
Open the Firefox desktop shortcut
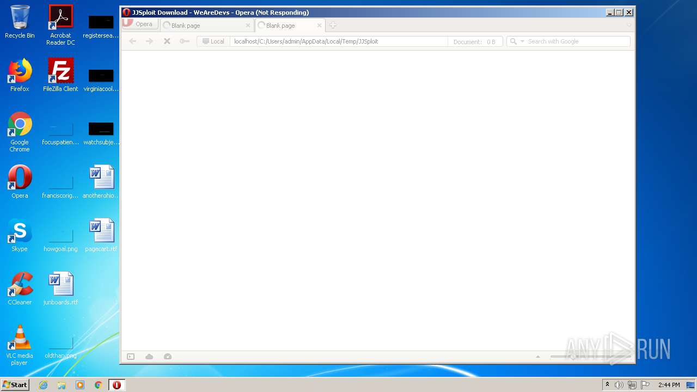tap(20, 75)
